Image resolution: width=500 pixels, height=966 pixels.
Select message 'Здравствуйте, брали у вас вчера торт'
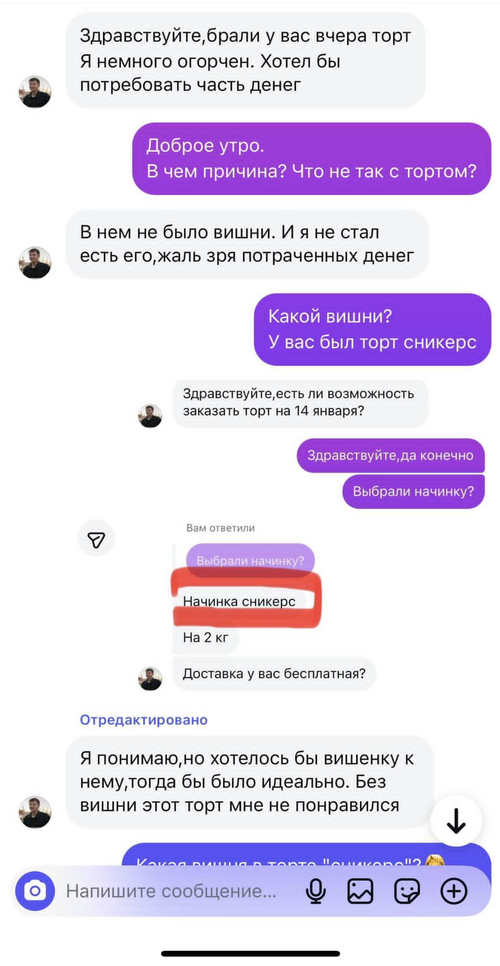(246, 60)
